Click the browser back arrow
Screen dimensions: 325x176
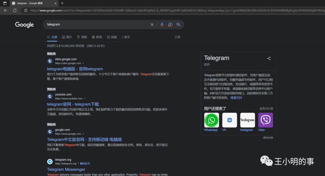point(6,10)
